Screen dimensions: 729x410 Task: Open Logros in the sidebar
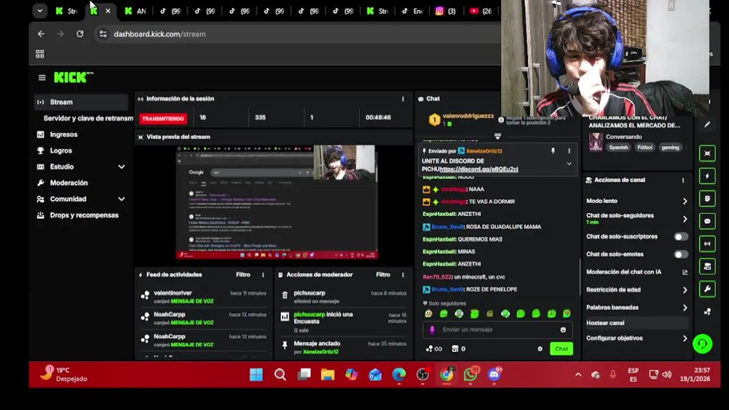tap(60, 150)
